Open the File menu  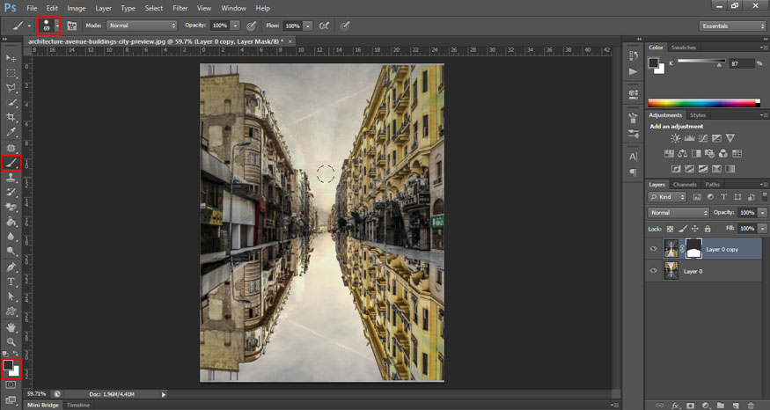(32, 8)
